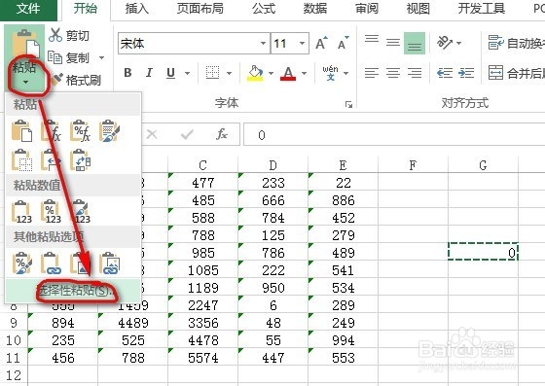Toggle bottom align button
545x386 pixels.
(415, 43)
